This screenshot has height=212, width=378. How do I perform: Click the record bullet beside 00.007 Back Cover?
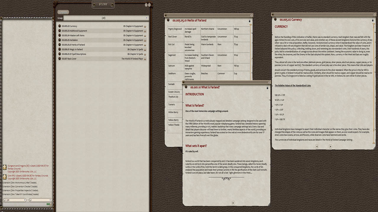pos(60,59)
